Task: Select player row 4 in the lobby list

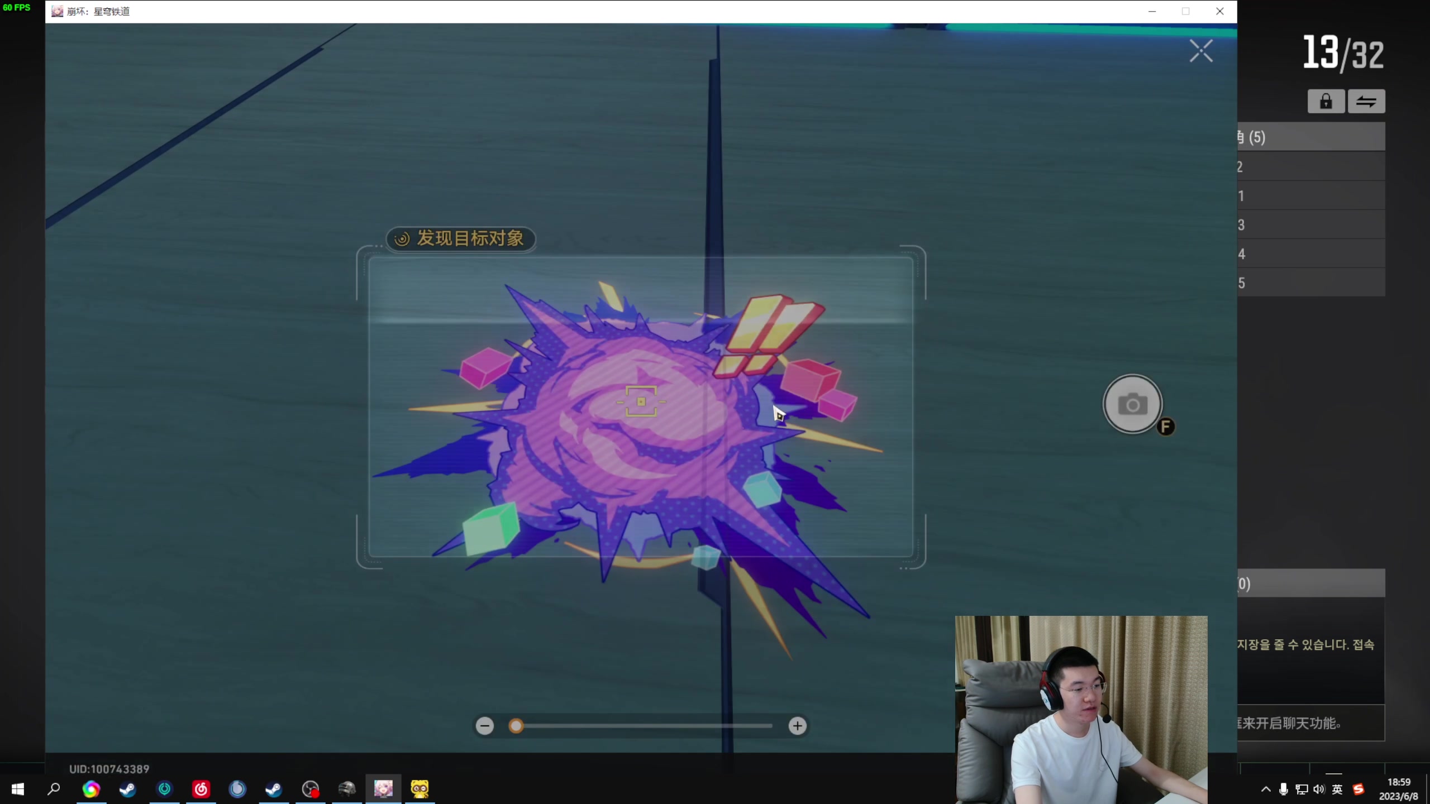Action: pyautogui.click(x=1311, y=253)
